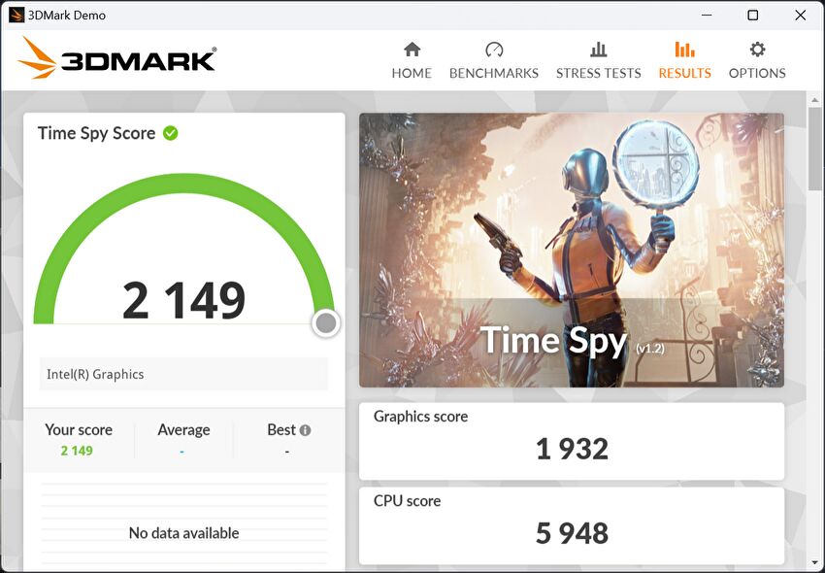Click the green checkmark beside Time Spy Score
The height and width of the screenshot is (573, 825).
[171, 133]
